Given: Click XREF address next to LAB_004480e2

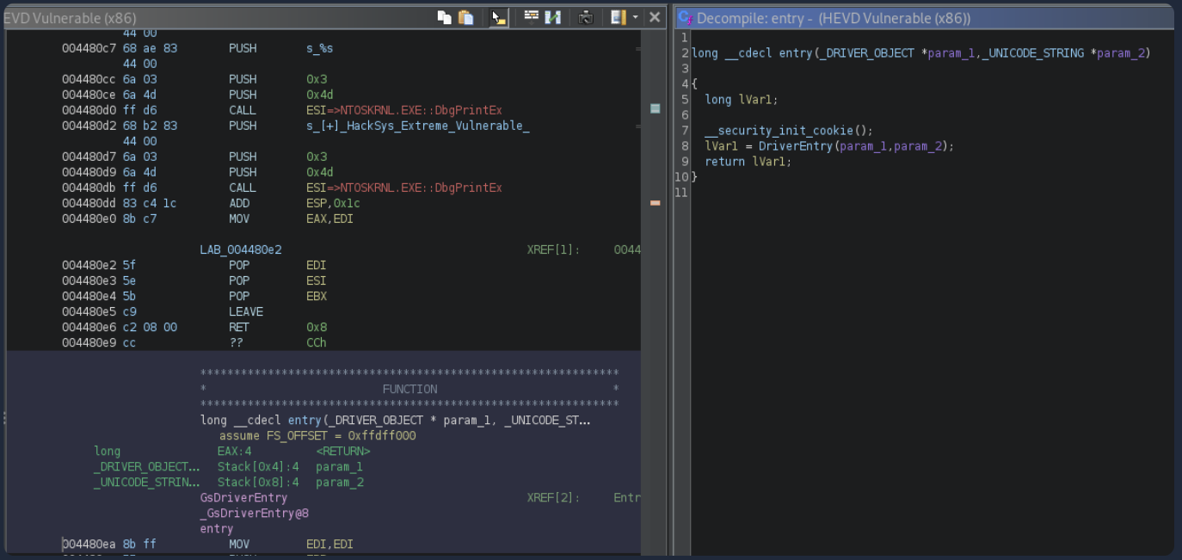Looking at the screenshot, I should 626,249.
